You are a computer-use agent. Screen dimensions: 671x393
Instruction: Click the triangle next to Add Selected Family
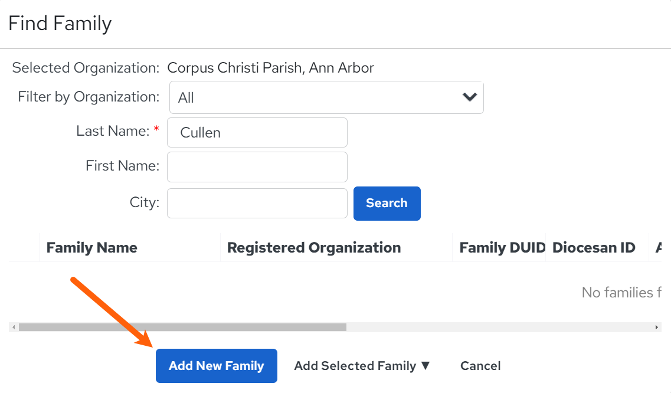point(425,366)
